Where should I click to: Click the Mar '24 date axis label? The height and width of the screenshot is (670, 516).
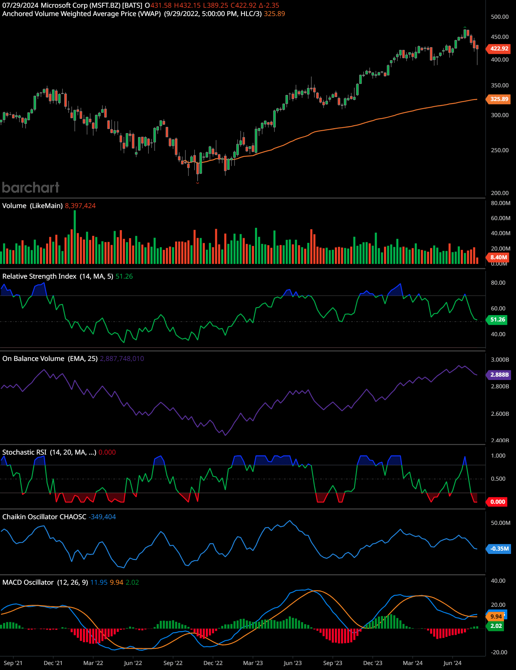click(x=413, y=663)
